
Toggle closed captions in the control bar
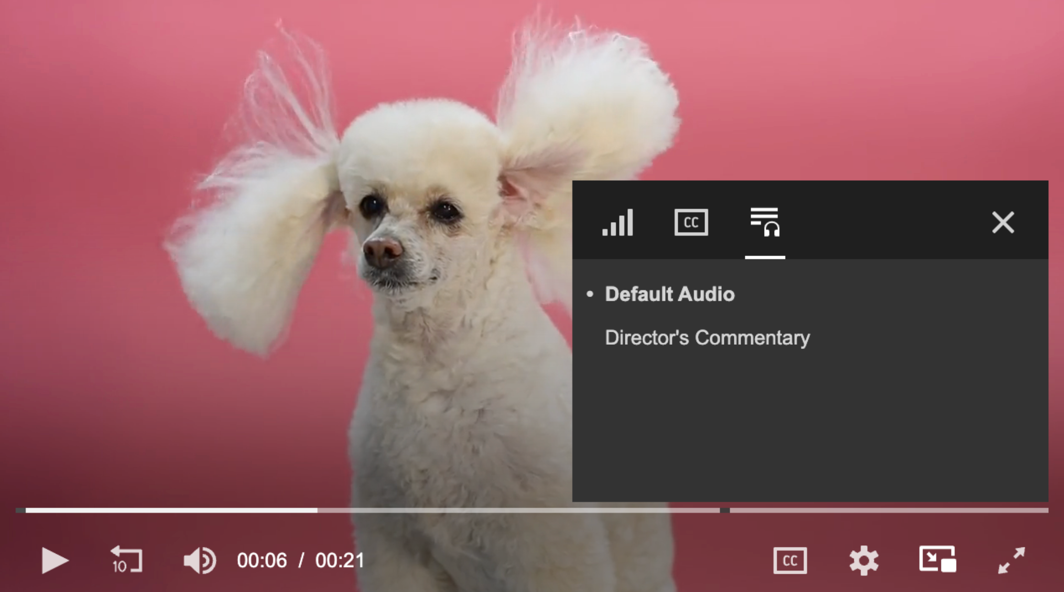click(790, 561)
